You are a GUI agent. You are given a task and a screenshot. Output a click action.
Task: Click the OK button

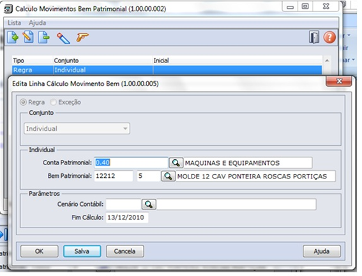(x=39, y=251)
